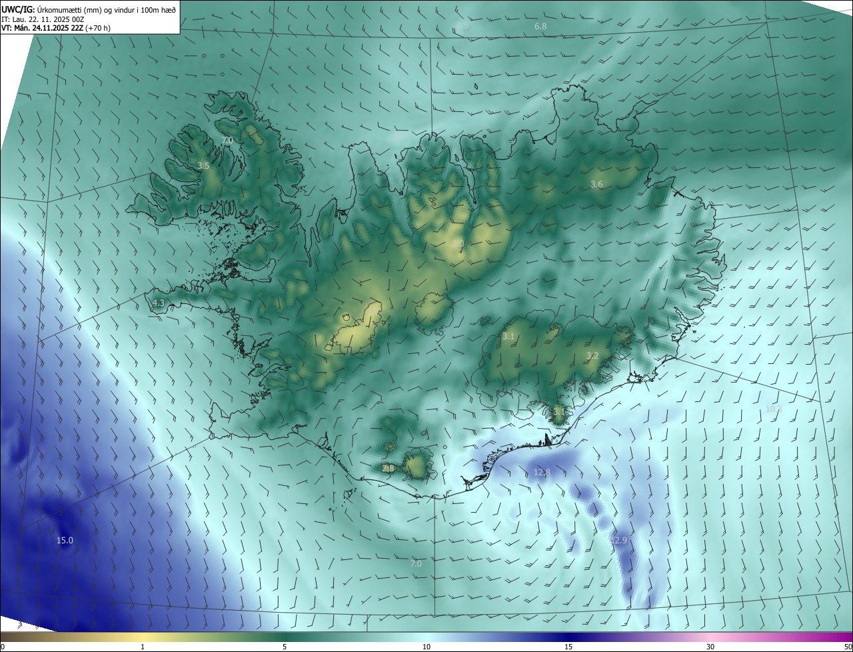The image size is (853, 652).
Task: Select the 2.0 value in north-central Iceland
Action: (x=458, y=245)
